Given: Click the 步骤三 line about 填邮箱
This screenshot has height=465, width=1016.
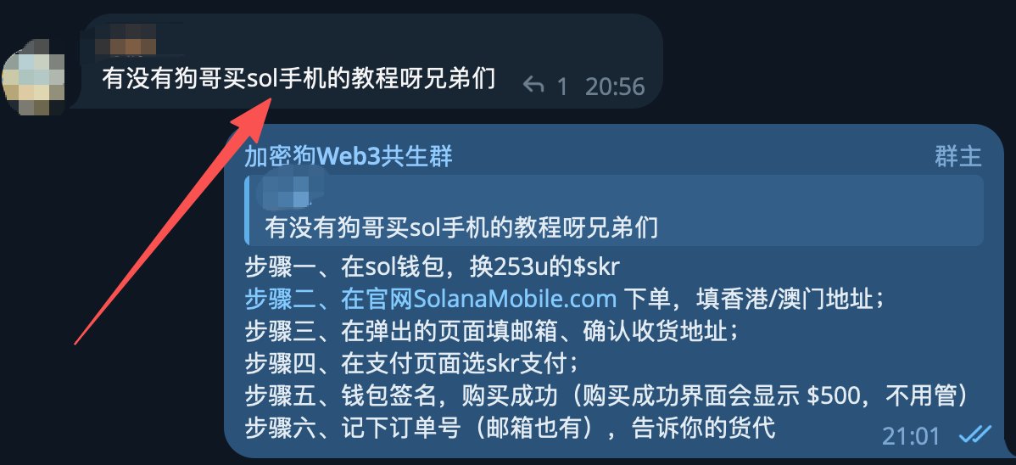Looking at the screenshot, I should tap(492, 332).
